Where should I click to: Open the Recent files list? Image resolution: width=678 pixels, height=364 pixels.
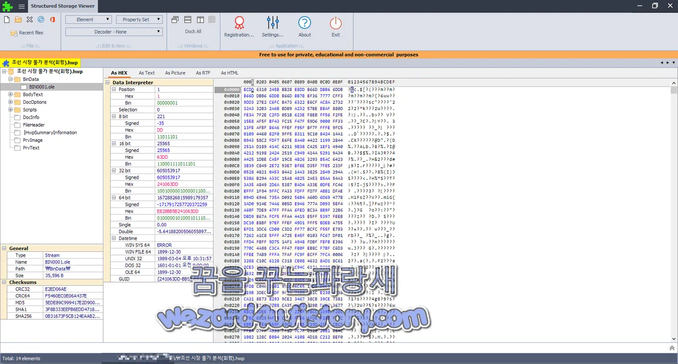[x=27, y=33]
